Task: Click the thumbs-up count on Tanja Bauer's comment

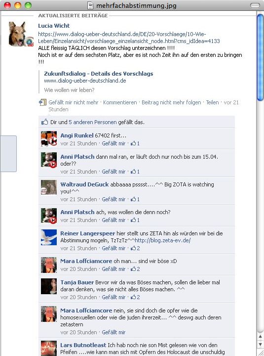Action: 135,297
